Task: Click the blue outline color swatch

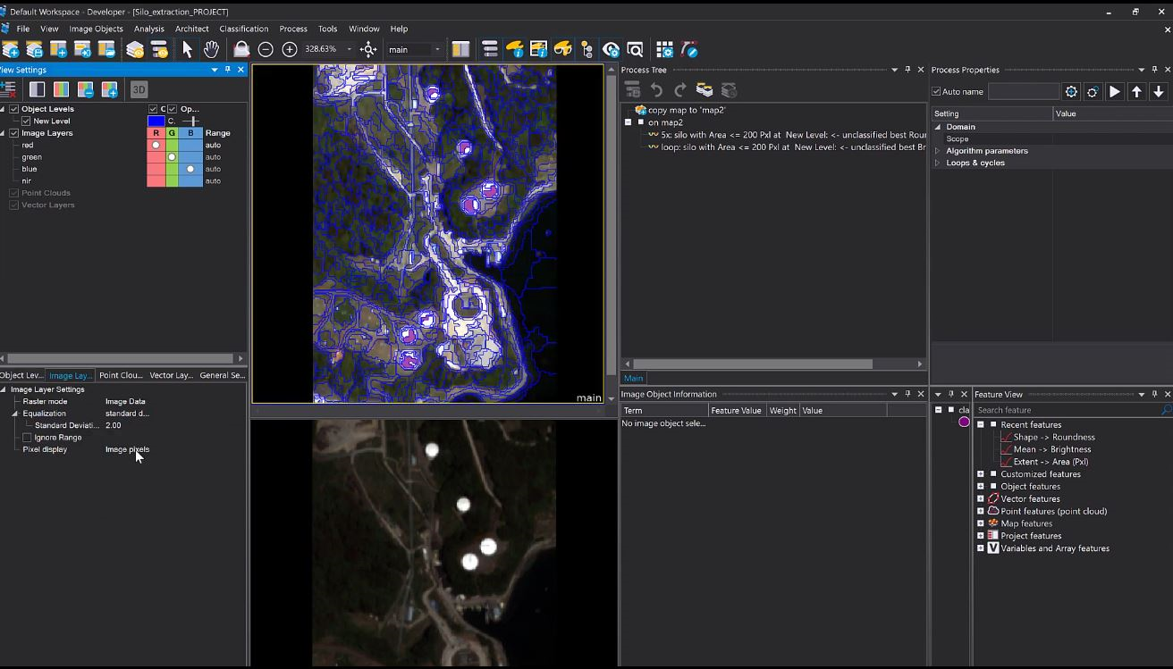Action: [156, 121]
